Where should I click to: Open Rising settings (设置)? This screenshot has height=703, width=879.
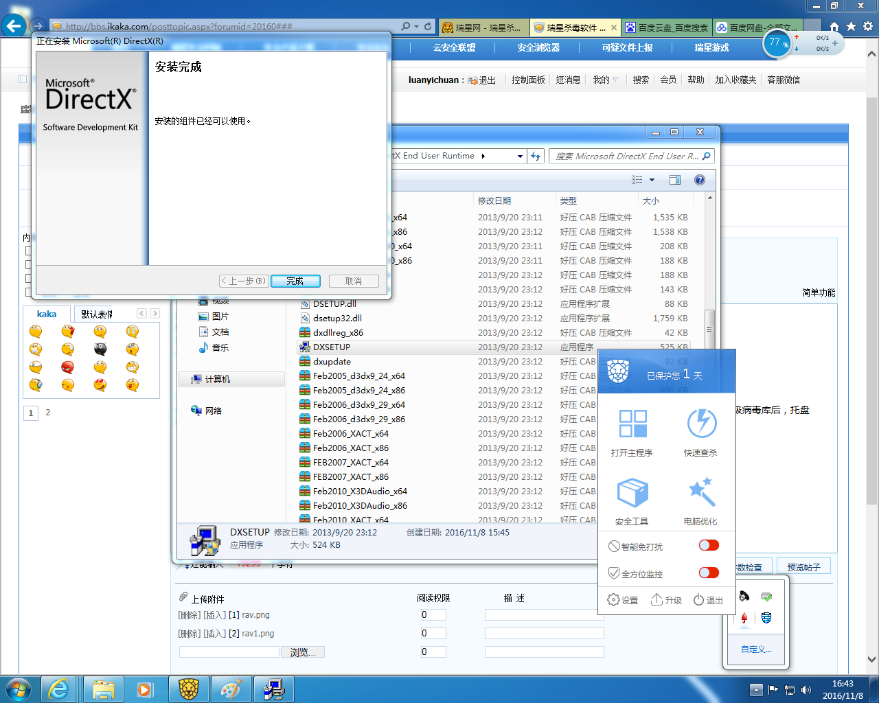point(623,600)
